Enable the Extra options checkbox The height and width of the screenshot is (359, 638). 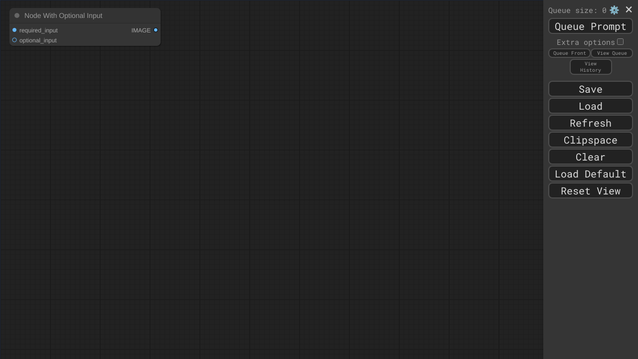click(x=620, y=41)
